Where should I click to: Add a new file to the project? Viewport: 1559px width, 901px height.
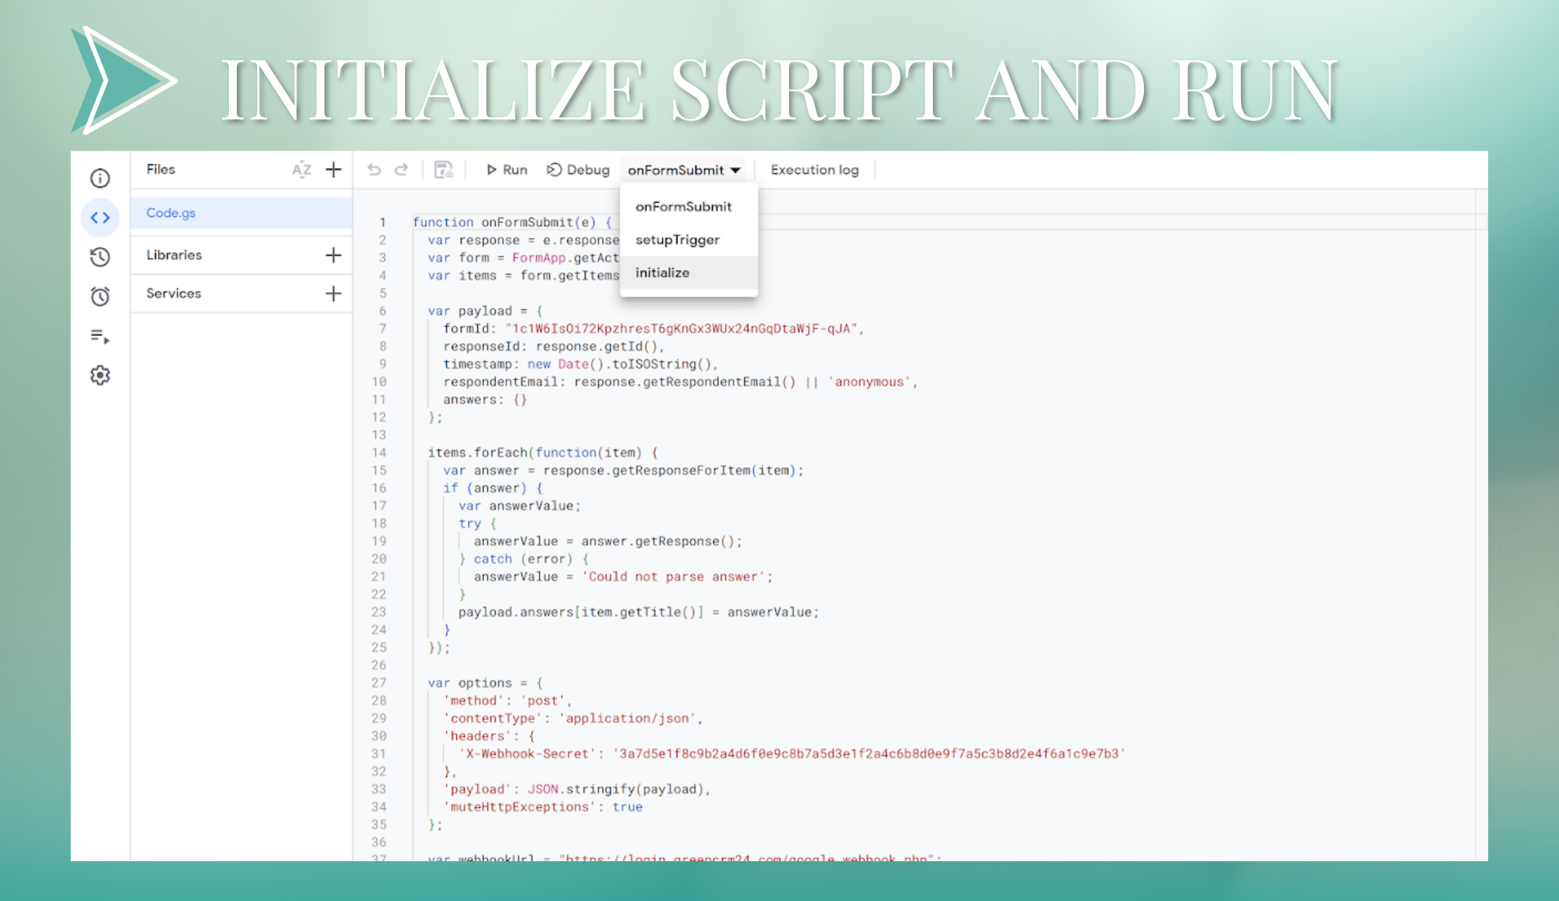click(x=333, y=169)
